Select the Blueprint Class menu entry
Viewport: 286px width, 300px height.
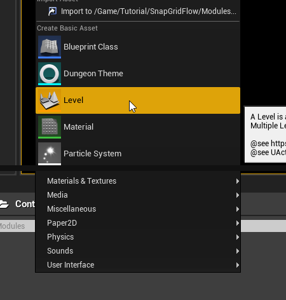(x=138, y=47)
